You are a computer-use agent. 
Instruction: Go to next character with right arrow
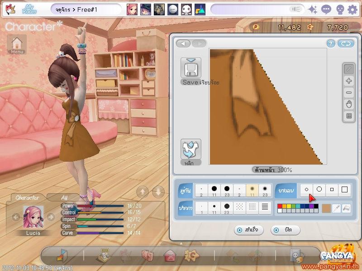tap(51, 217)
